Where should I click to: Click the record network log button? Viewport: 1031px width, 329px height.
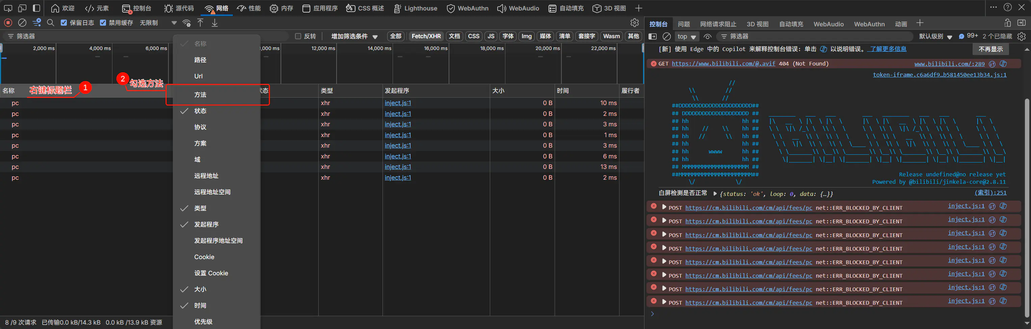[x=8, y=23]
